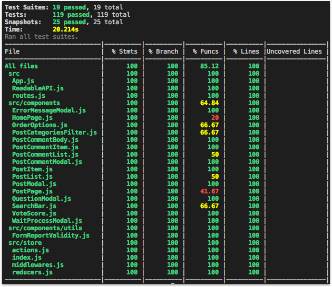Image resolution: width=332 pixels, height=287 pixels.
Task: Click the VoteScore.js file name
Action: pos(34,213)
